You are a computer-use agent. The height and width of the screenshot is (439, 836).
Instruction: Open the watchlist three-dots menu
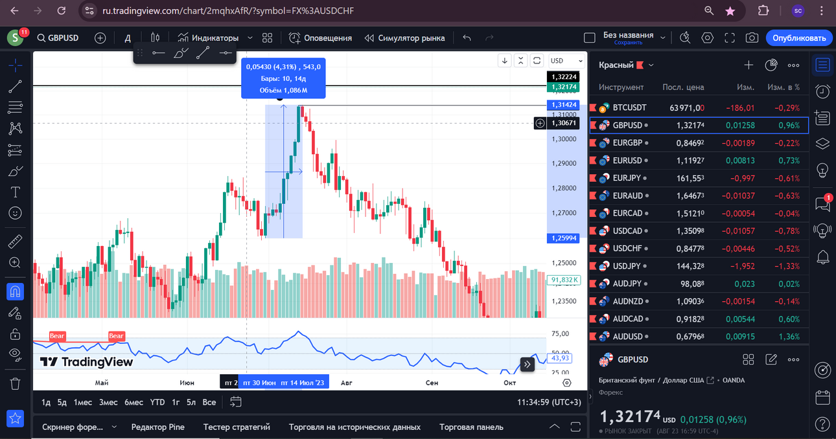[793, 65]
